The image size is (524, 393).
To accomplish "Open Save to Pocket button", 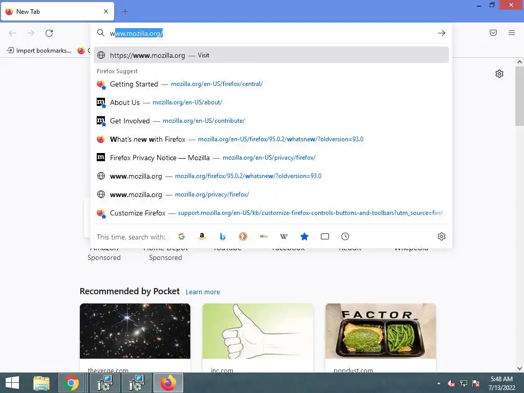I will coord(493,33).
